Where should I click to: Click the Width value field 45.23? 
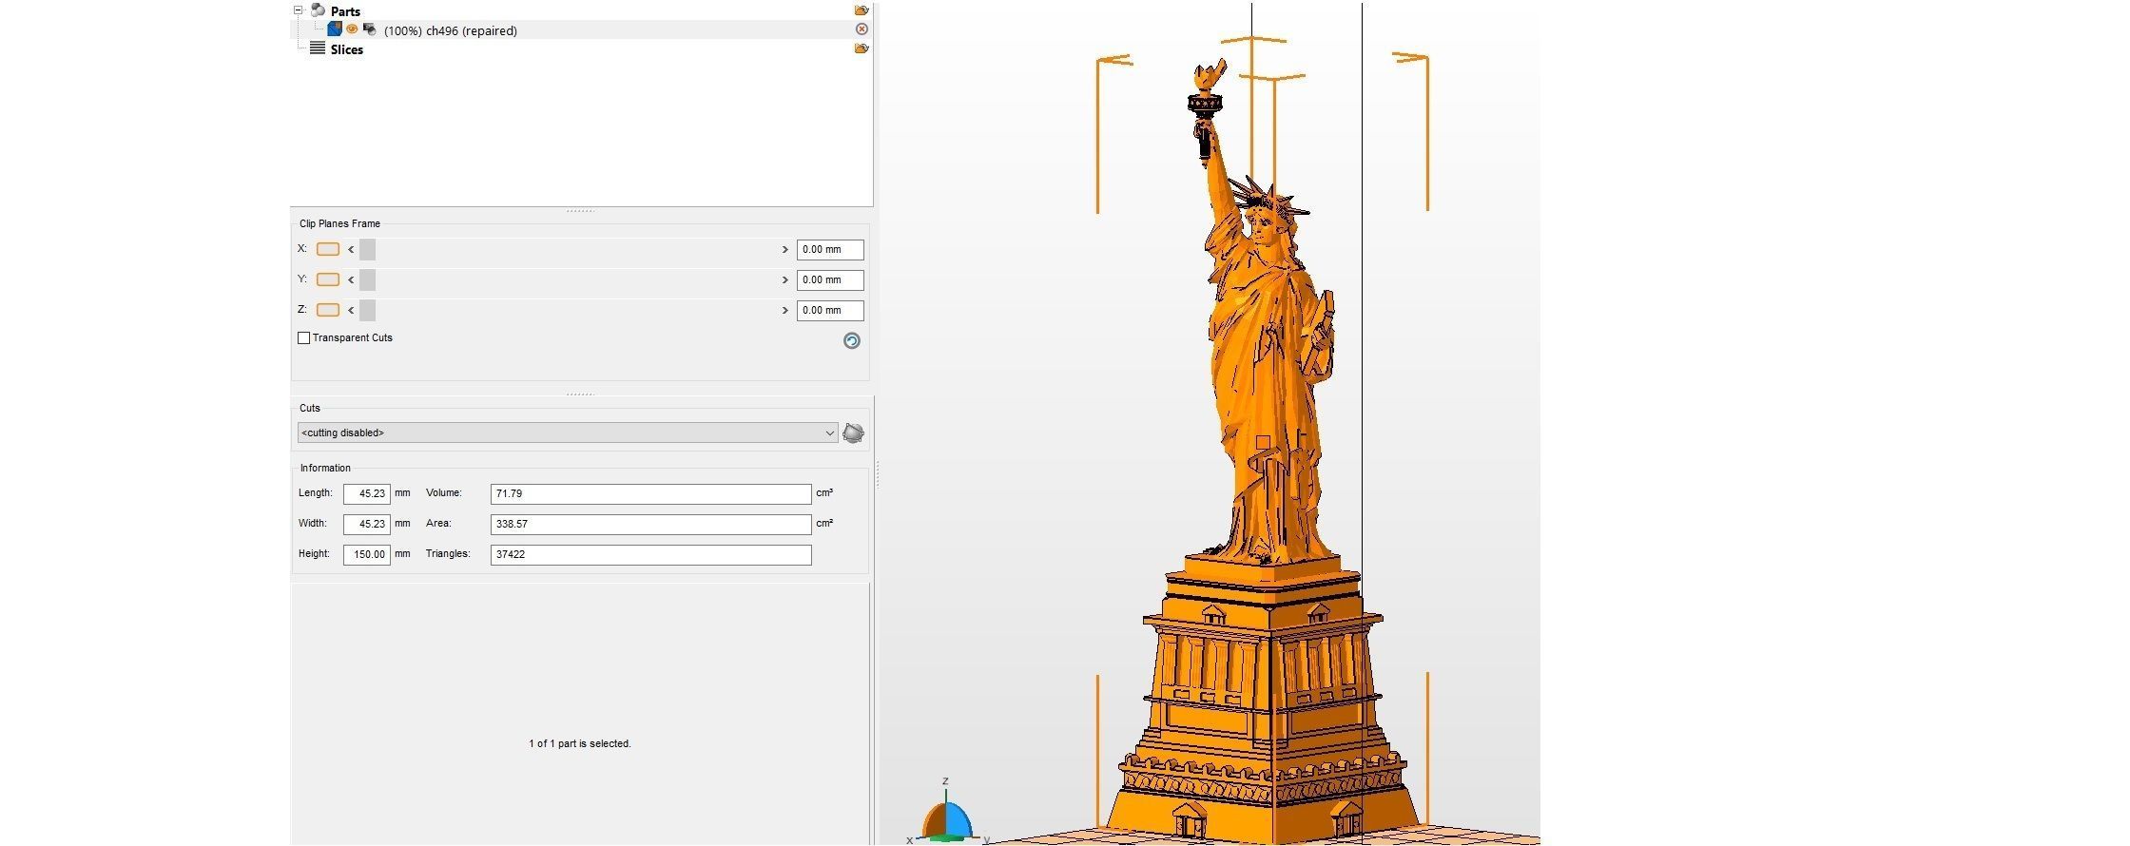(x=367, y=525)
